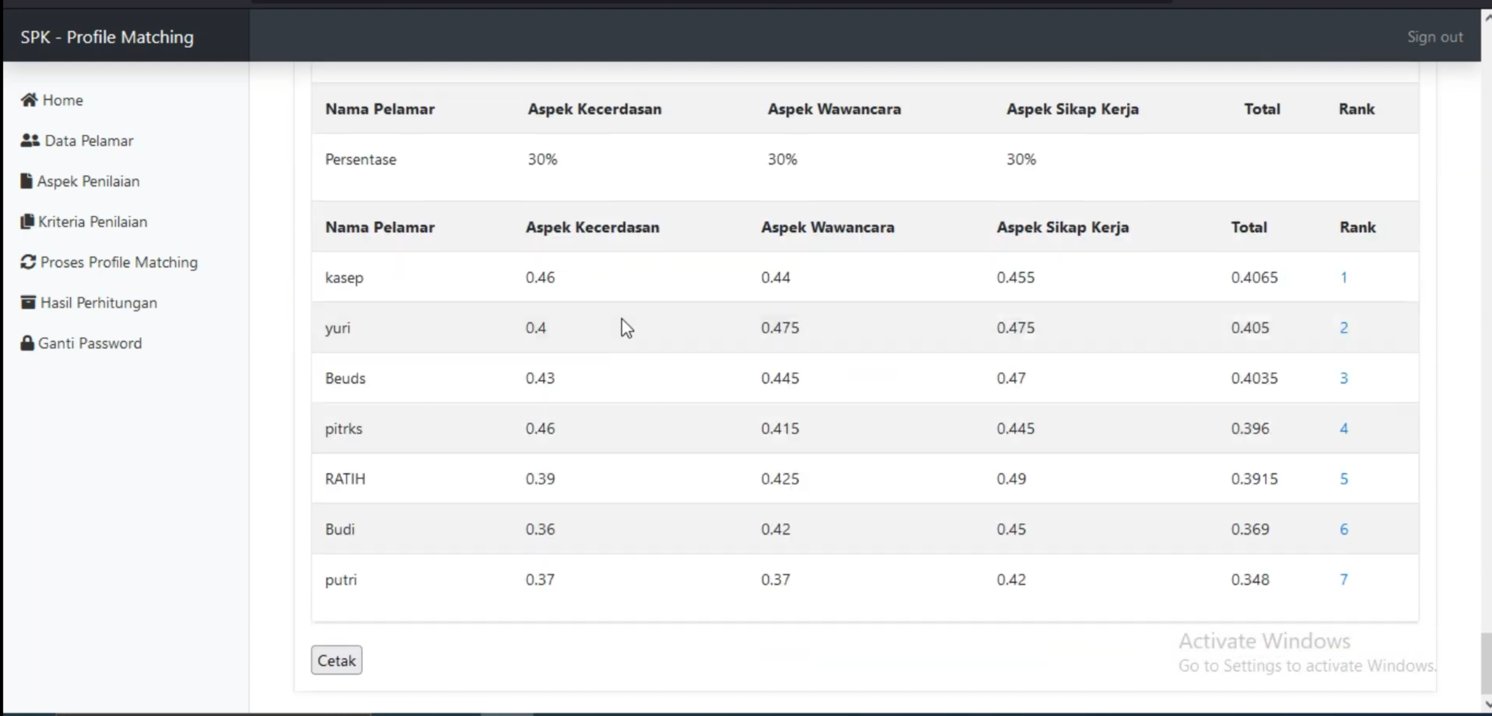Click rank 5 link for RATIH

[x=1344, y=479]
